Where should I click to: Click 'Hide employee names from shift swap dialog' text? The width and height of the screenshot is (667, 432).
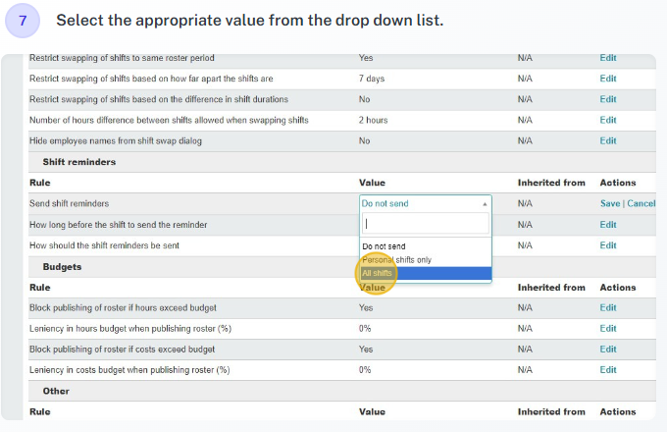[116, 140]
